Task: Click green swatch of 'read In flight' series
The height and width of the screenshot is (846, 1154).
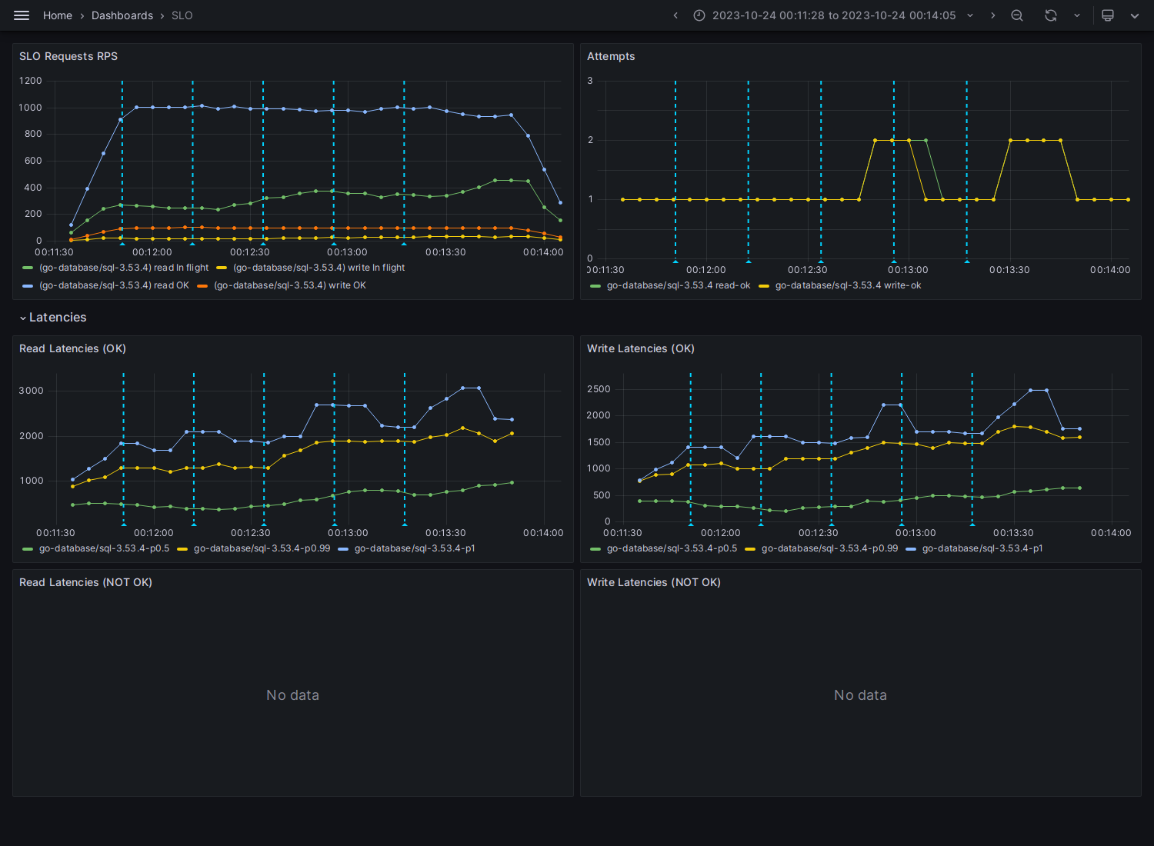Action: coord(28,268)
